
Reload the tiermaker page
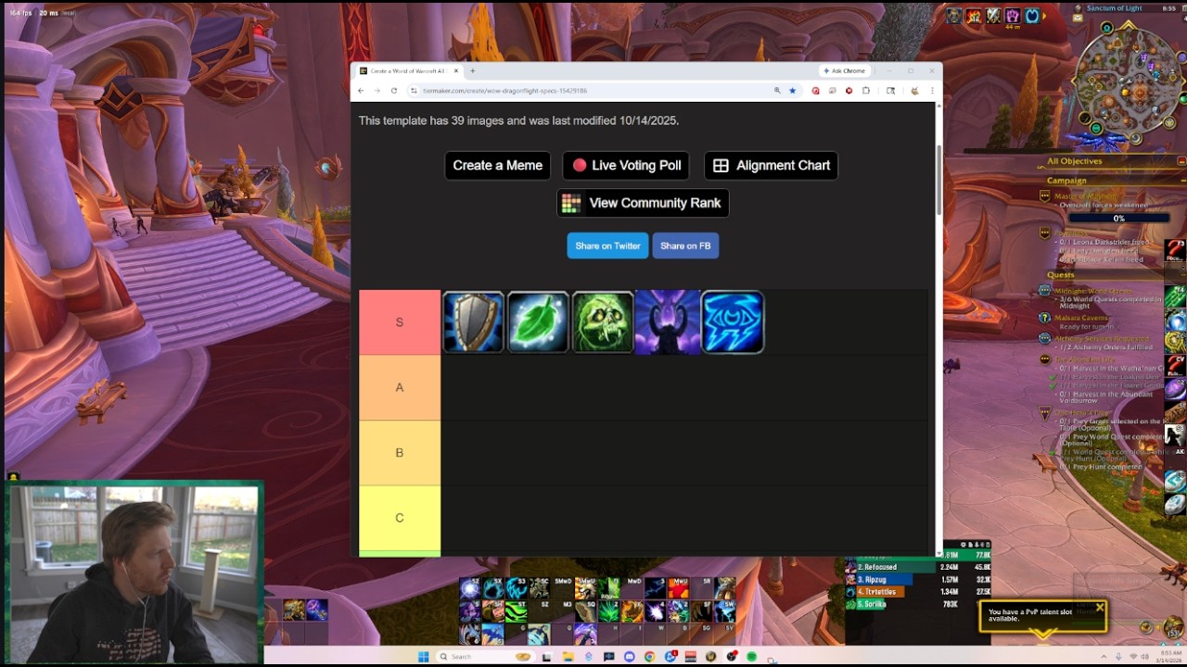pyautogui.click(x=394, y=91)
